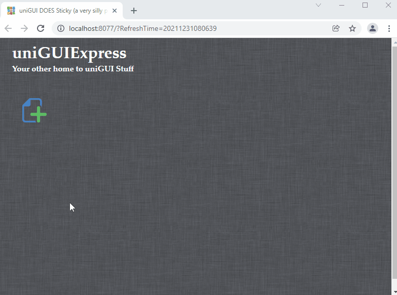Open the tab search dropdown chevron
397x295 pixels.
coord(318,5)
